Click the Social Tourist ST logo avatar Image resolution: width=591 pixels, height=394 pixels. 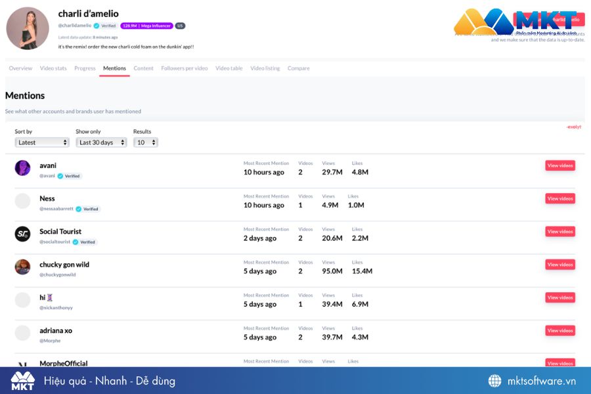[22, 234]
